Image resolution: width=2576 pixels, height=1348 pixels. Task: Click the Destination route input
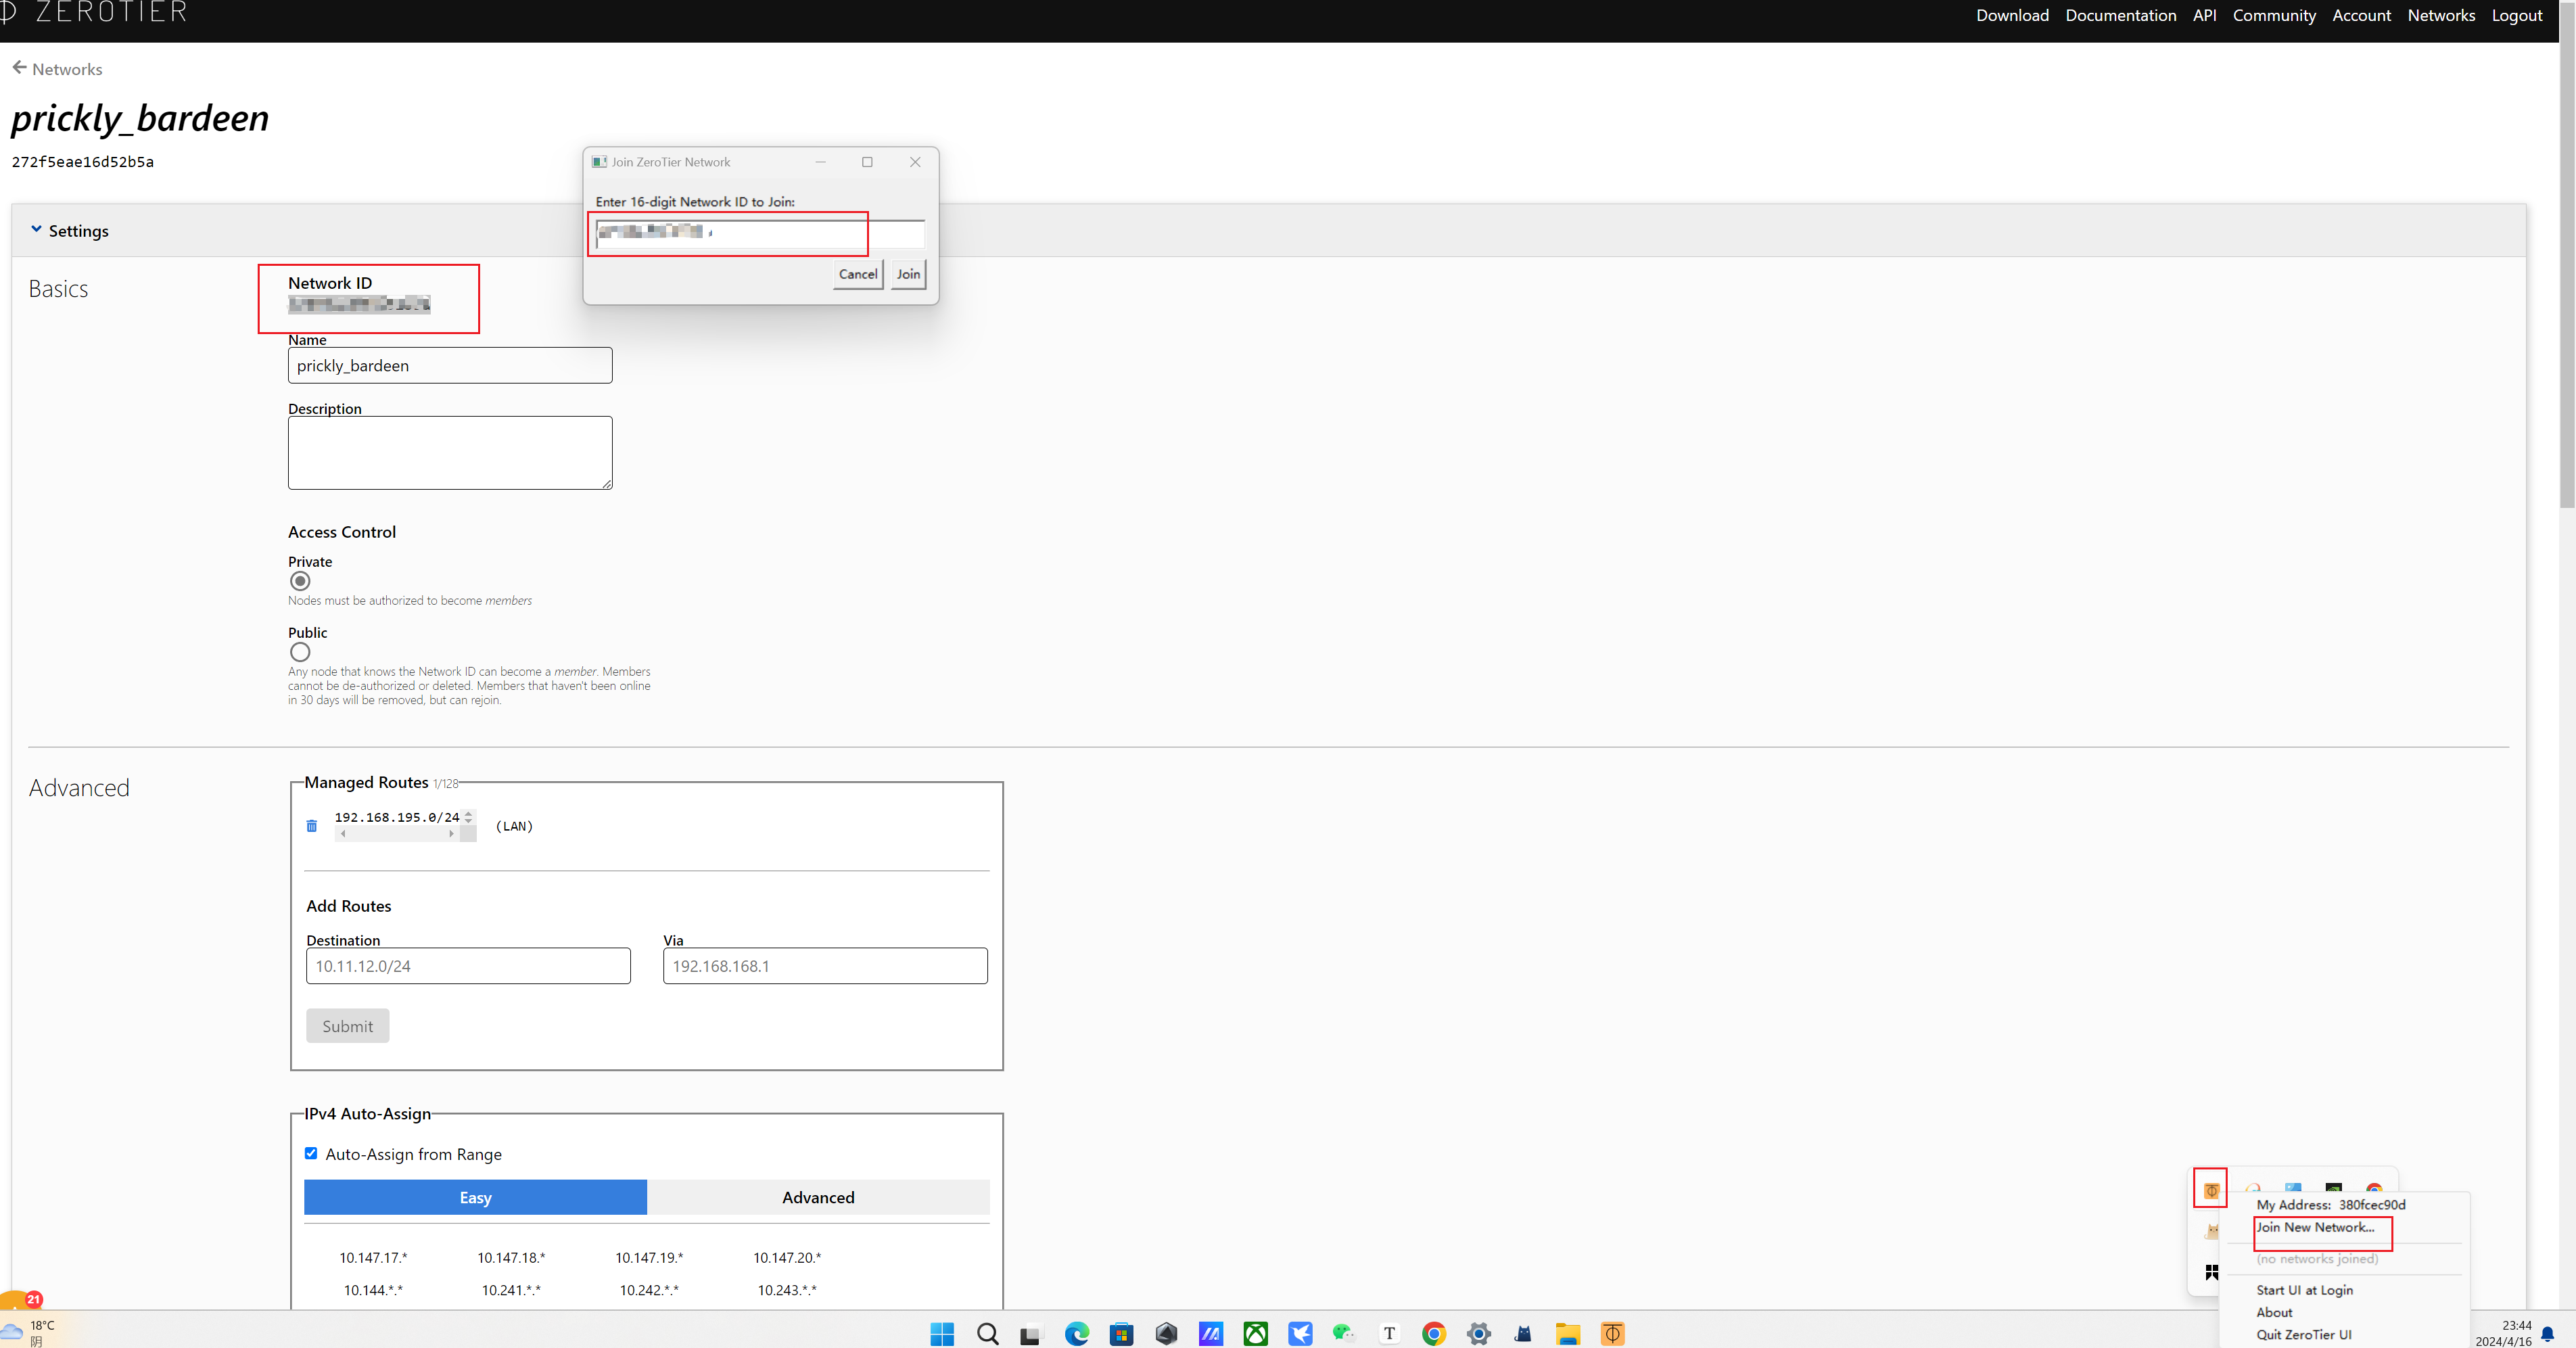coord(468,966)
